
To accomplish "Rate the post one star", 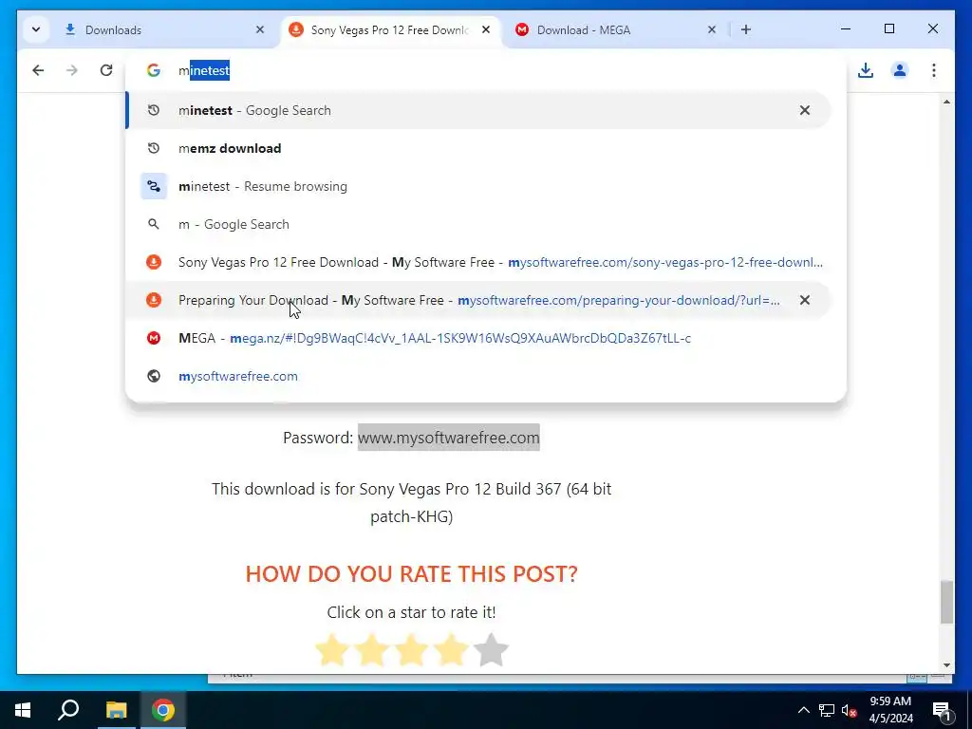I will click(x=332, y=649).
